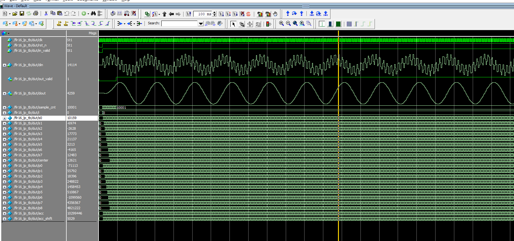Click the Compile stack-with-arrow icon
This screenshot has width=514, height=241.
click(113, 13)
